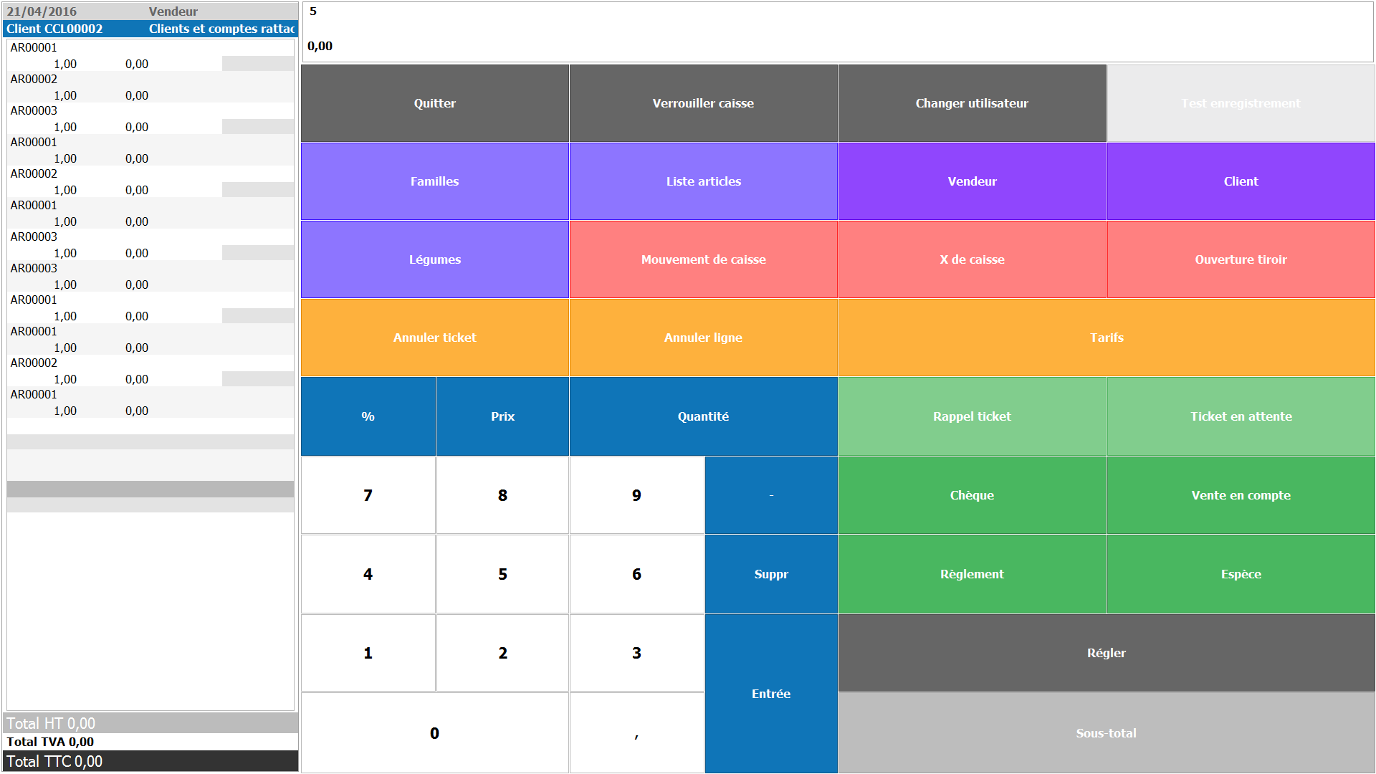Click Verrouiller caisse to lock the register
Screen dimensions: 1376x774
coord(703,103)
